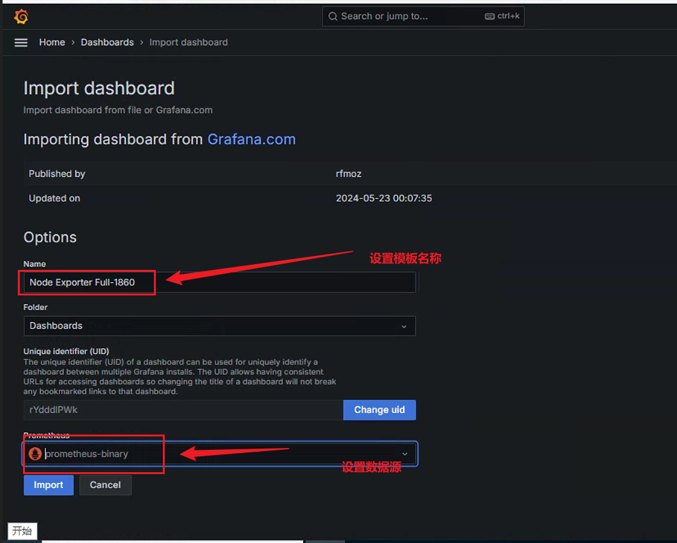This screenshot has width=677, height=543.
Task: Click Change uid button
Action: point(379,410)
